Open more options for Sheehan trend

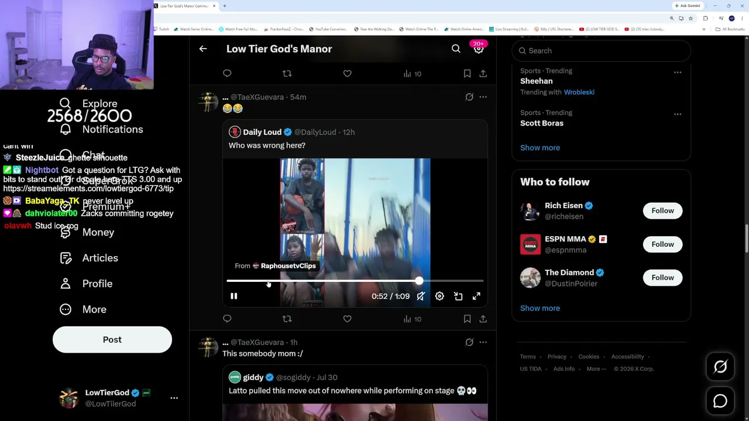[x=677, y=73]
